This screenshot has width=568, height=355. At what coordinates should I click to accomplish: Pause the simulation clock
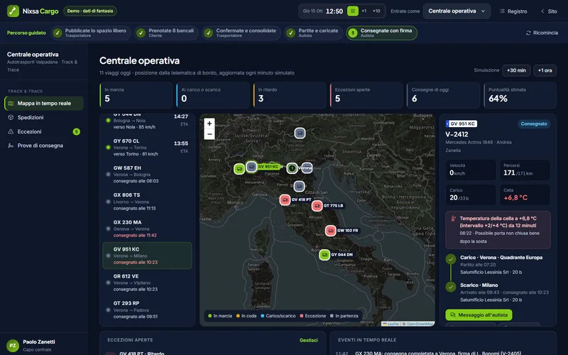352,11
